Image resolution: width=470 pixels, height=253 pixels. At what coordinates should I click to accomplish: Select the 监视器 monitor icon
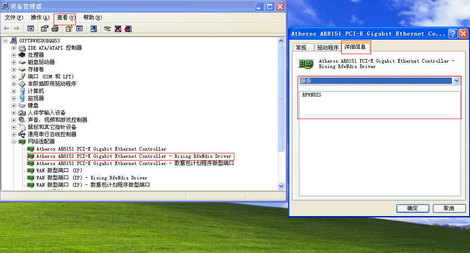click(x=22, y=98)
